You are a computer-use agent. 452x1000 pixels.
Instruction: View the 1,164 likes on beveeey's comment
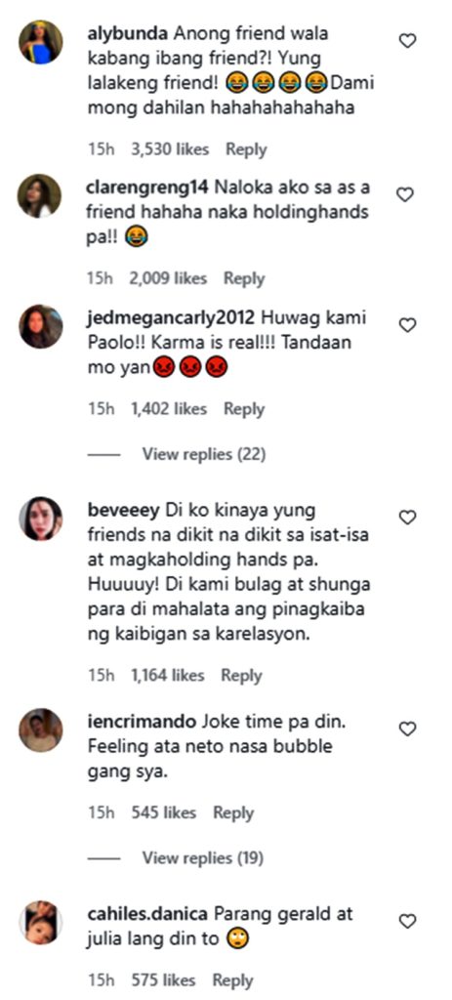click(168, 676)
